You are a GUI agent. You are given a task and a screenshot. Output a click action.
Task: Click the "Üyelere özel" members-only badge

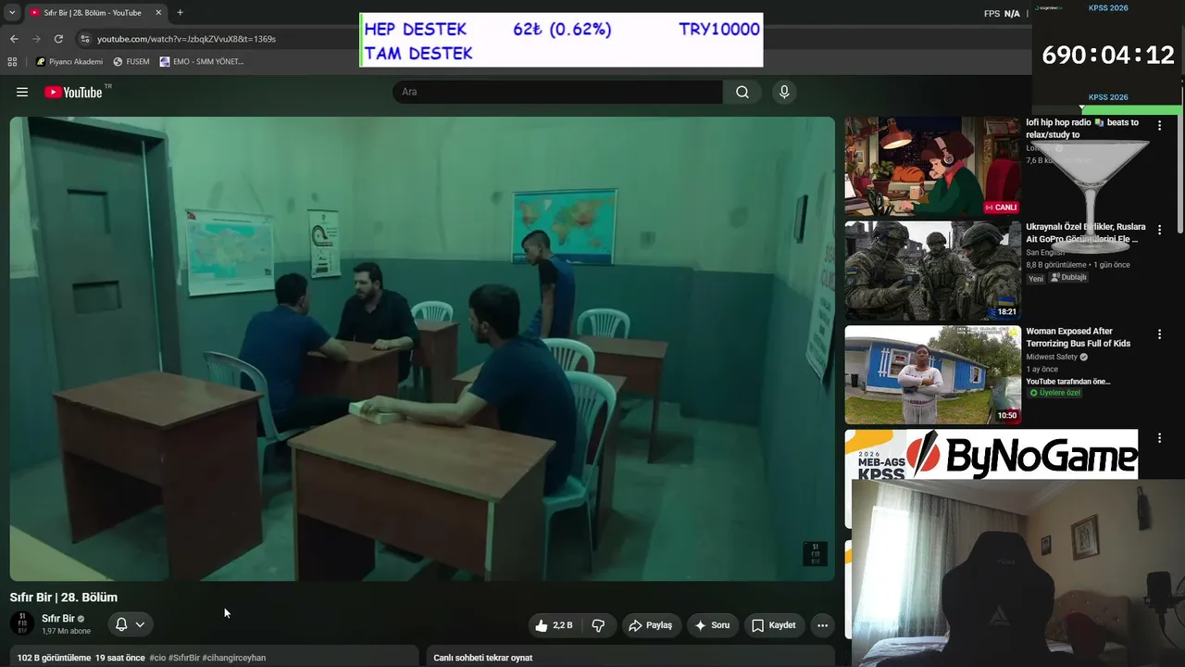coord(1055,393)
